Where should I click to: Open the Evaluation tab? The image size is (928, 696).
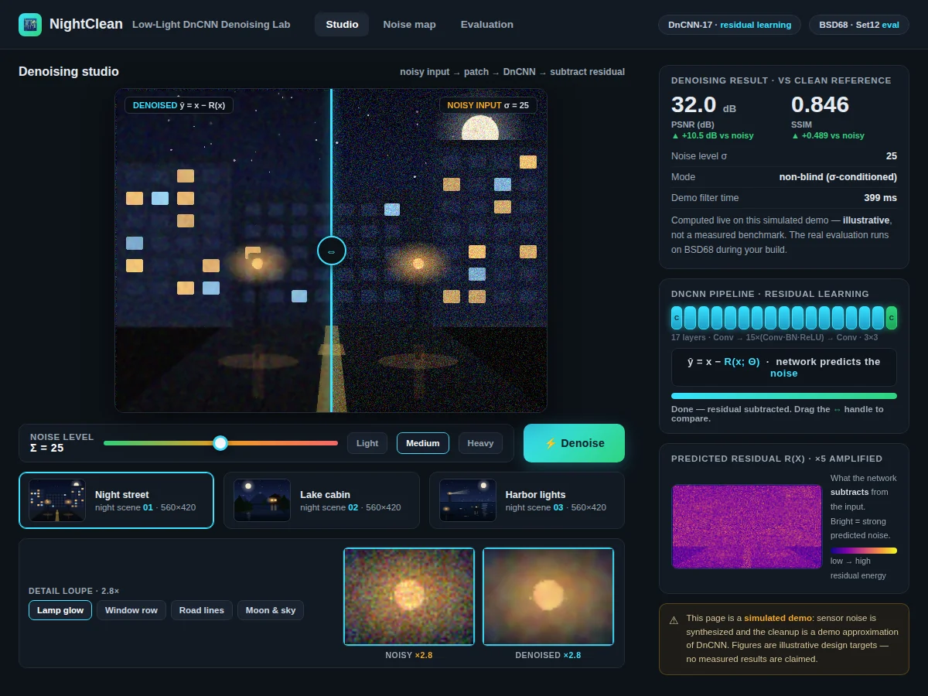(487, 25)
